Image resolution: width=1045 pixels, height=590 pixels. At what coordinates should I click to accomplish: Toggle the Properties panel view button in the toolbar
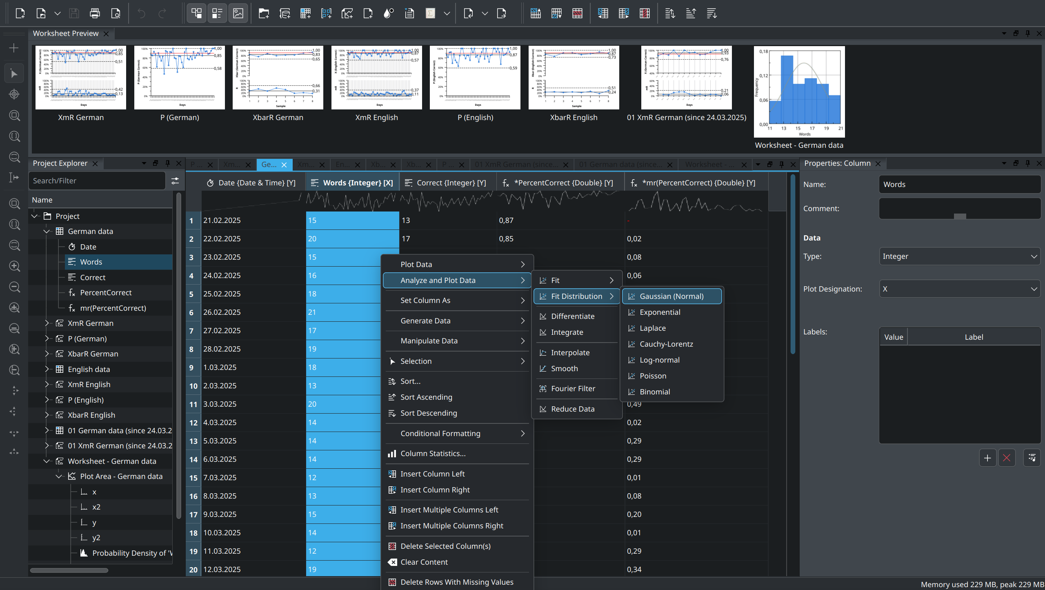coord(217,13)
